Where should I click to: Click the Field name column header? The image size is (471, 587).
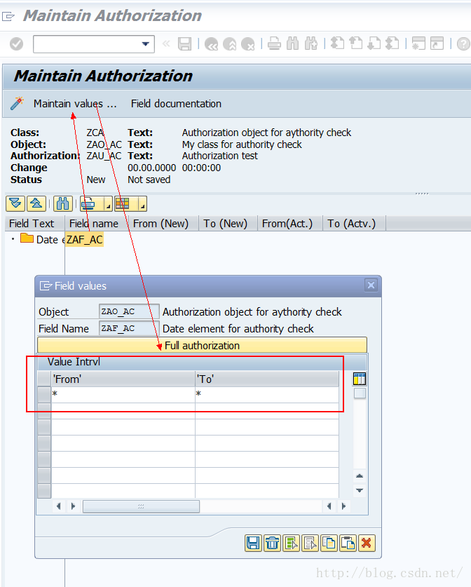97,224
